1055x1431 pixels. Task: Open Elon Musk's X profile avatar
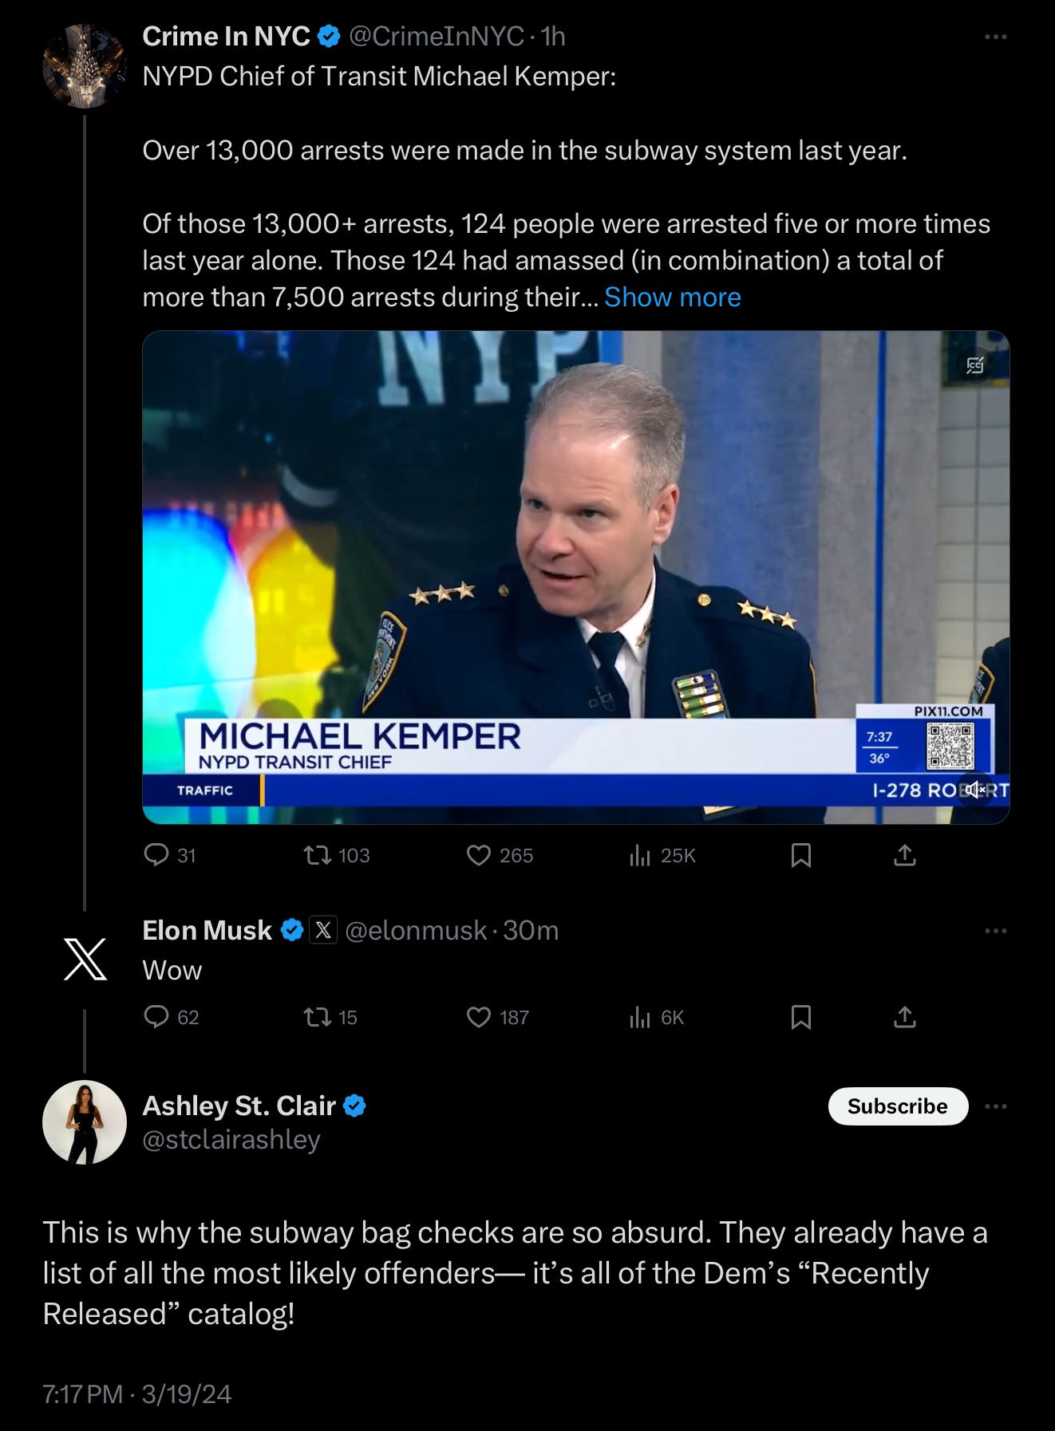click(85, 959)
